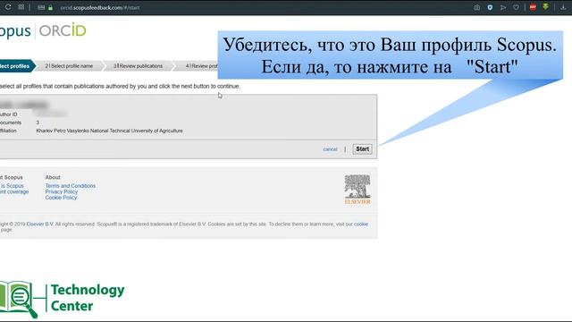Screen dimensions: 572x322
Task: Select the '2 | Select profile name' step tab
Action: click(70, 66)
